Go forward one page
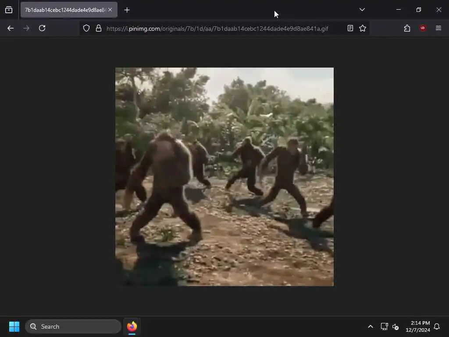 point(26,28)
